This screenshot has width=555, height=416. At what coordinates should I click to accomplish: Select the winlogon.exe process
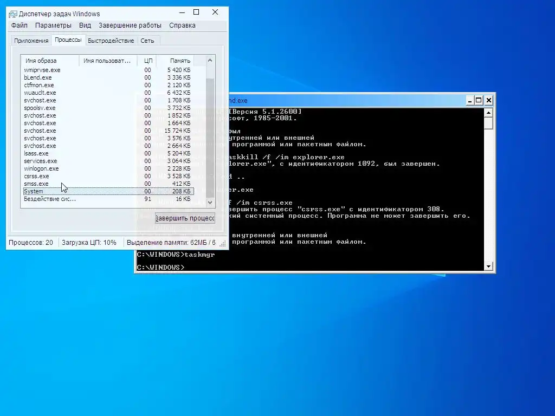point(107,169)
